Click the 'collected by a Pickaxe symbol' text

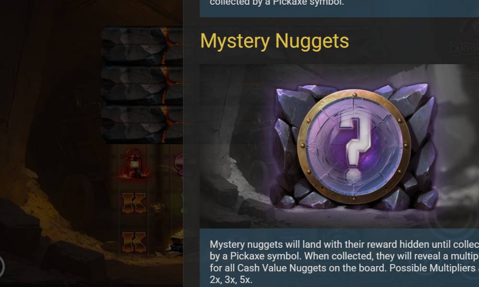click(x=277, y=3)
